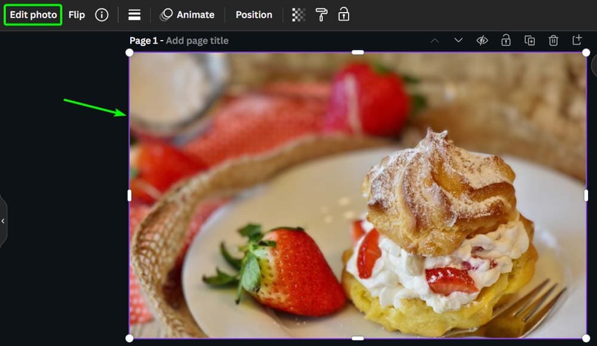Open the Edit photo panel
The height and width of the screenshot is (346, 597).
click(x=33, y=15)
